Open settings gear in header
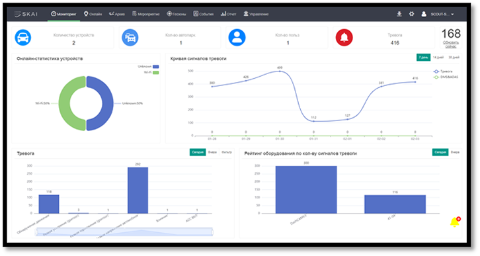 pos(411,14)
